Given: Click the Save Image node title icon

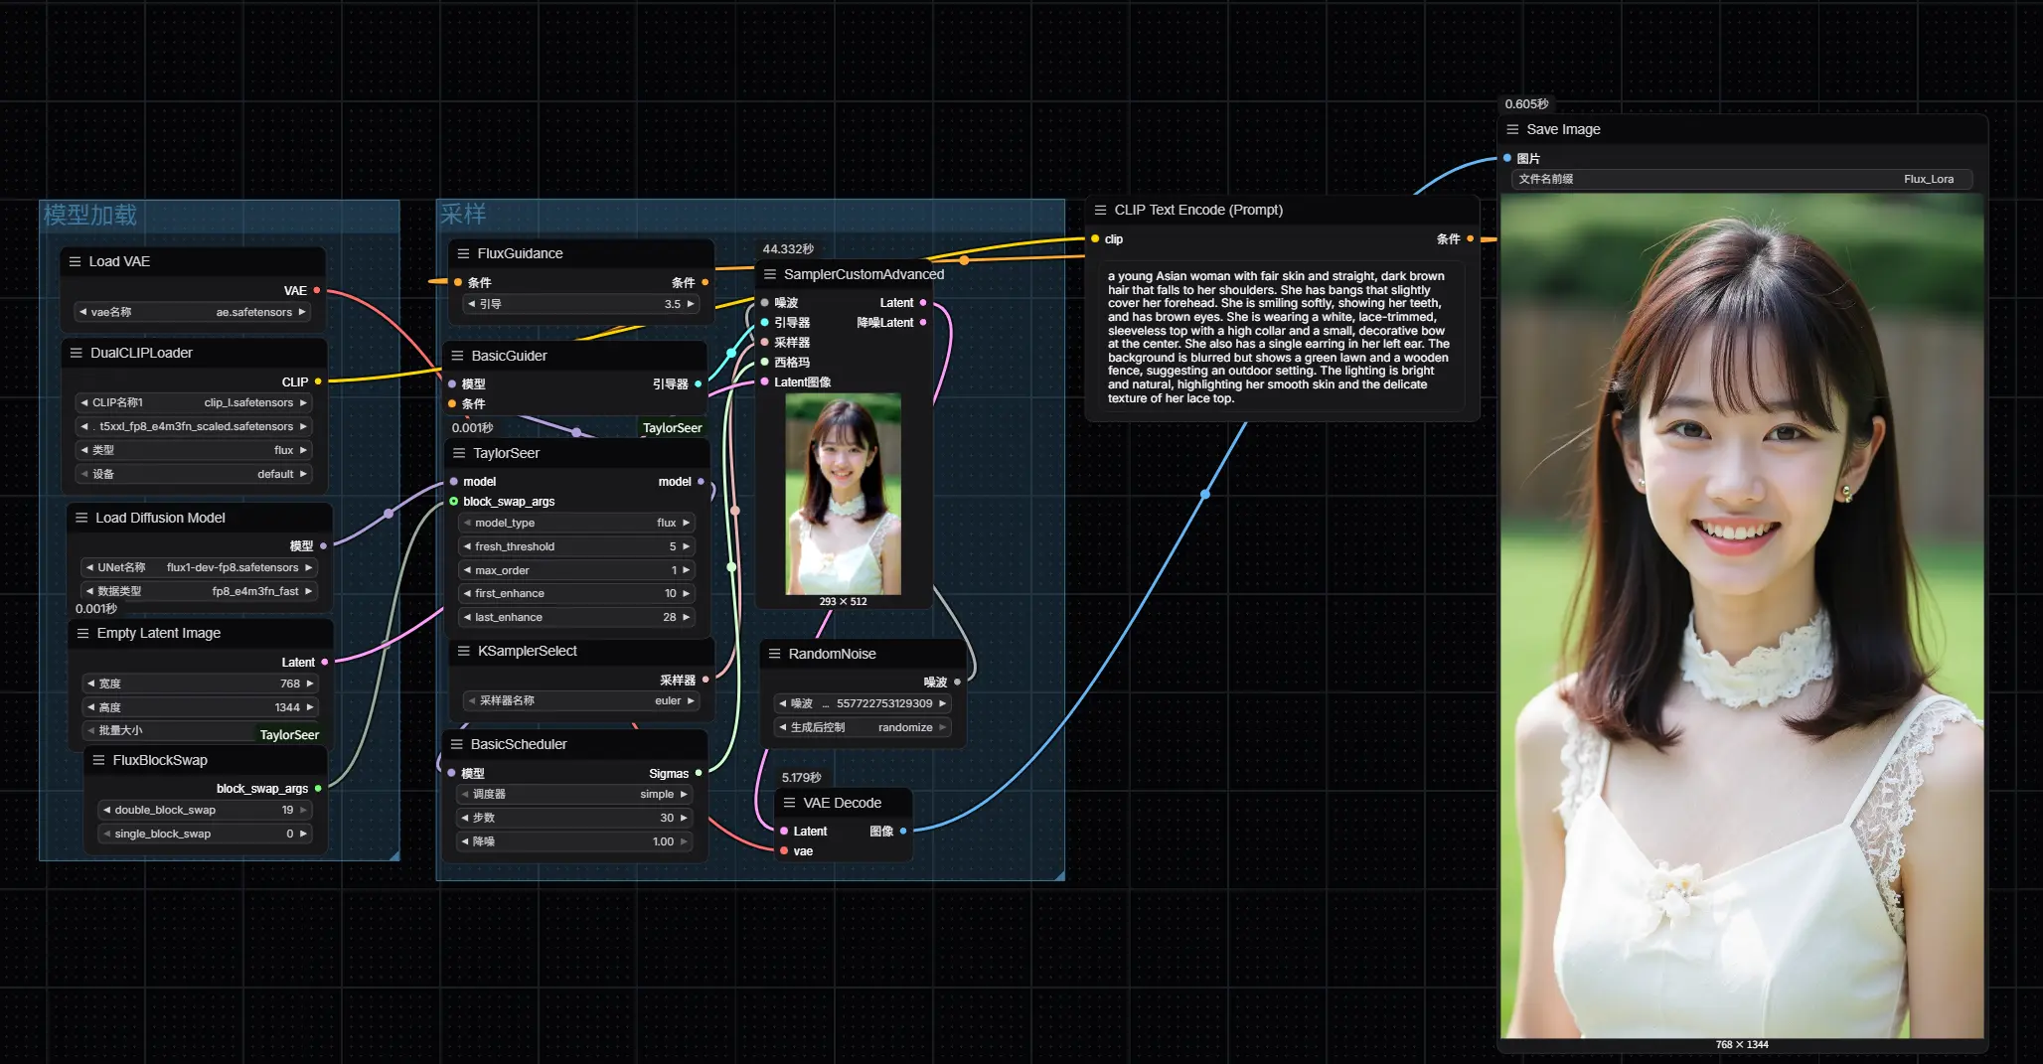Looking at the screenshot, I should [1512, 129].
